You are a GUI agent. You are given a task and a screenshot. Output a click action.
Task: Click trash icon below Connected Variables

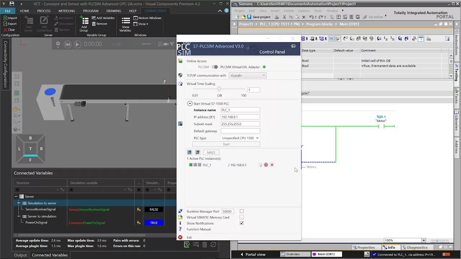tap(205, 245)
